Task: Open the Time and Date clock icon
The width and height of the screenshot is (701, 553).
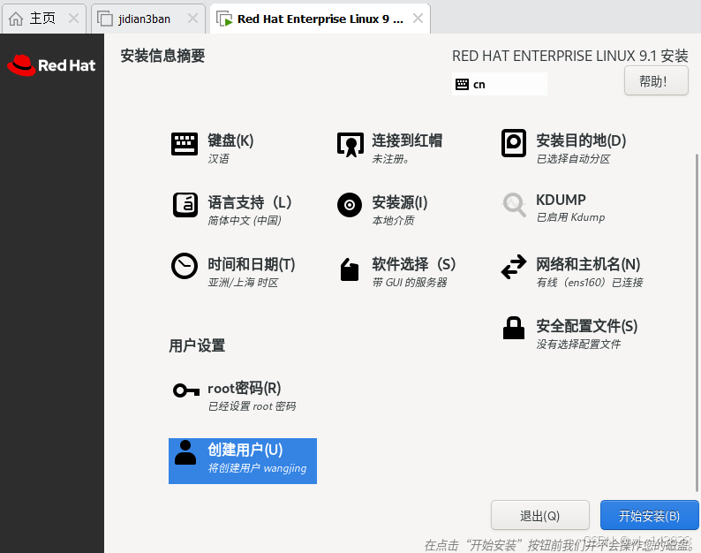Action: point(185,266)
